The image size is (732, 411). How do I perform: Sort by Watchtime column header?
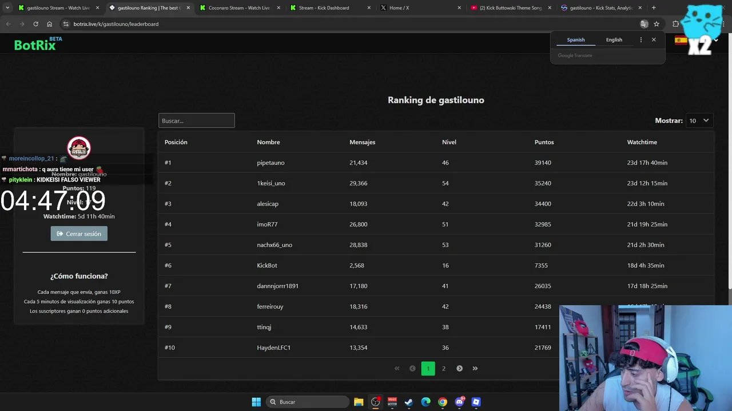pos(642,142)
